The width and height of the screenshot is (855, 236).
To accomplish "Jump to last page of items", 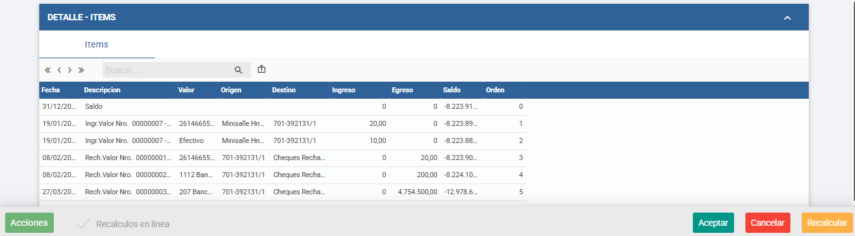I will 81,70.
